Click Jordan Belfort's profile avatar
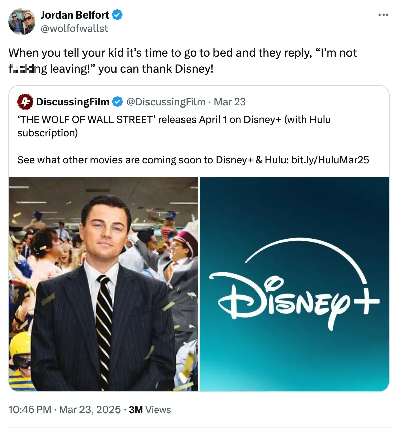The image size is (398, 428). point(21,21)
